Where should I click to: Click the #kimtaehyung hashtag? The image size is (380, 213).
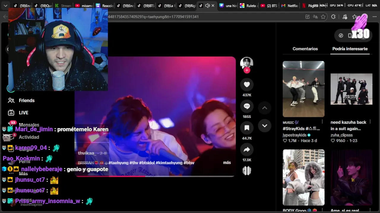pyautogui.click(x=169, y=163)
